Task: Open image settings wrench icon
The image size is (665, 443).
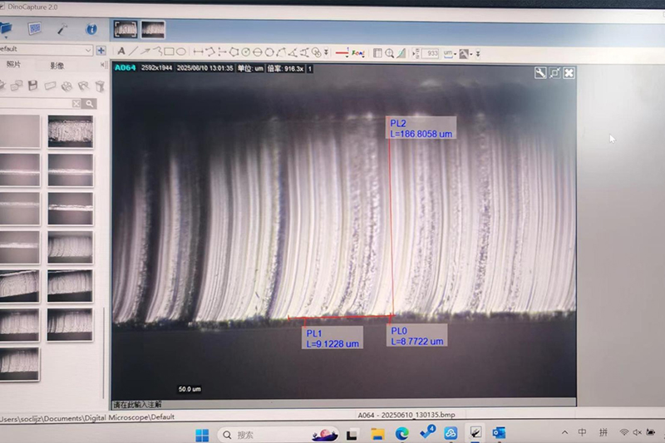Action: (539, 73)
